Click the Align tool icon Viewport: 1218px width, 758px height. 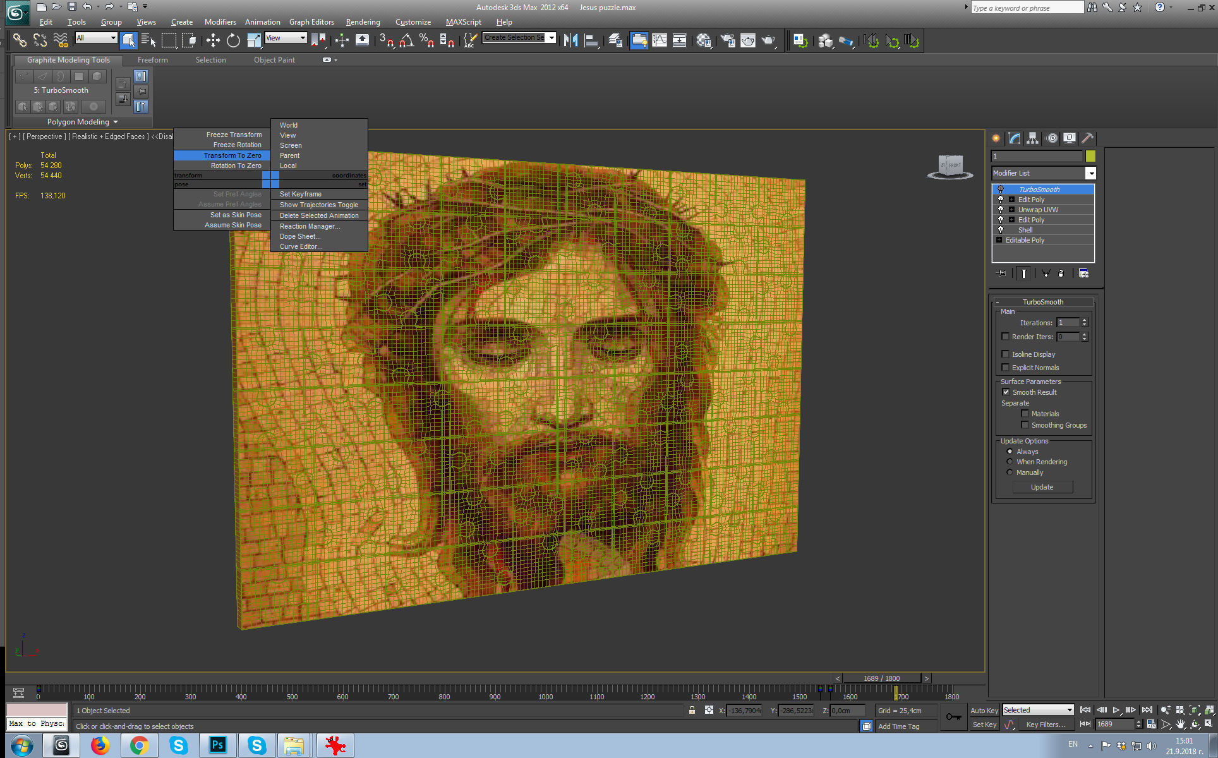tap(591, 40)
